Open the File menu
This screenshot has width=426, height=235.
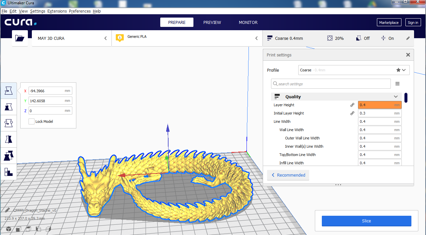(x=4, y=11)
